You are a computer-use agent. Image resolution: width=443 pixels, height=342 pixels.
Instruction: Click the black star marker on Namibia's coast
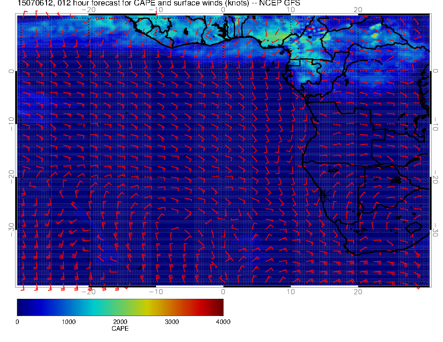325,195
